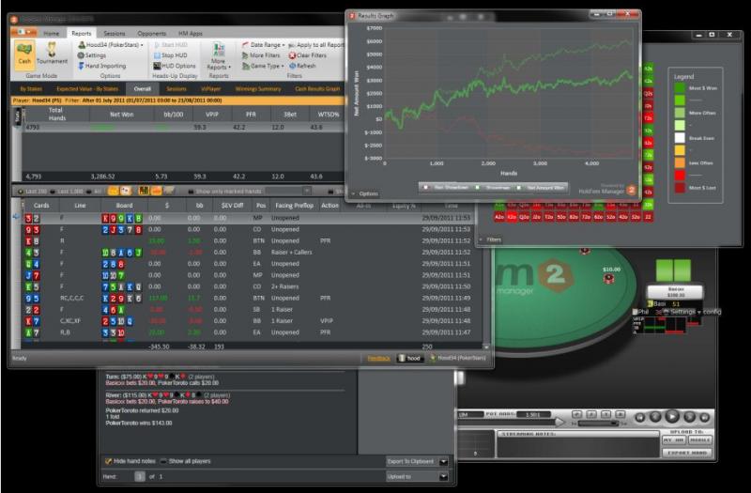Image resolution: width=751 pixels, height=493 pixels.
Task: Click the last-hand button at the far right of the replayer
Action: coord(704,417)
